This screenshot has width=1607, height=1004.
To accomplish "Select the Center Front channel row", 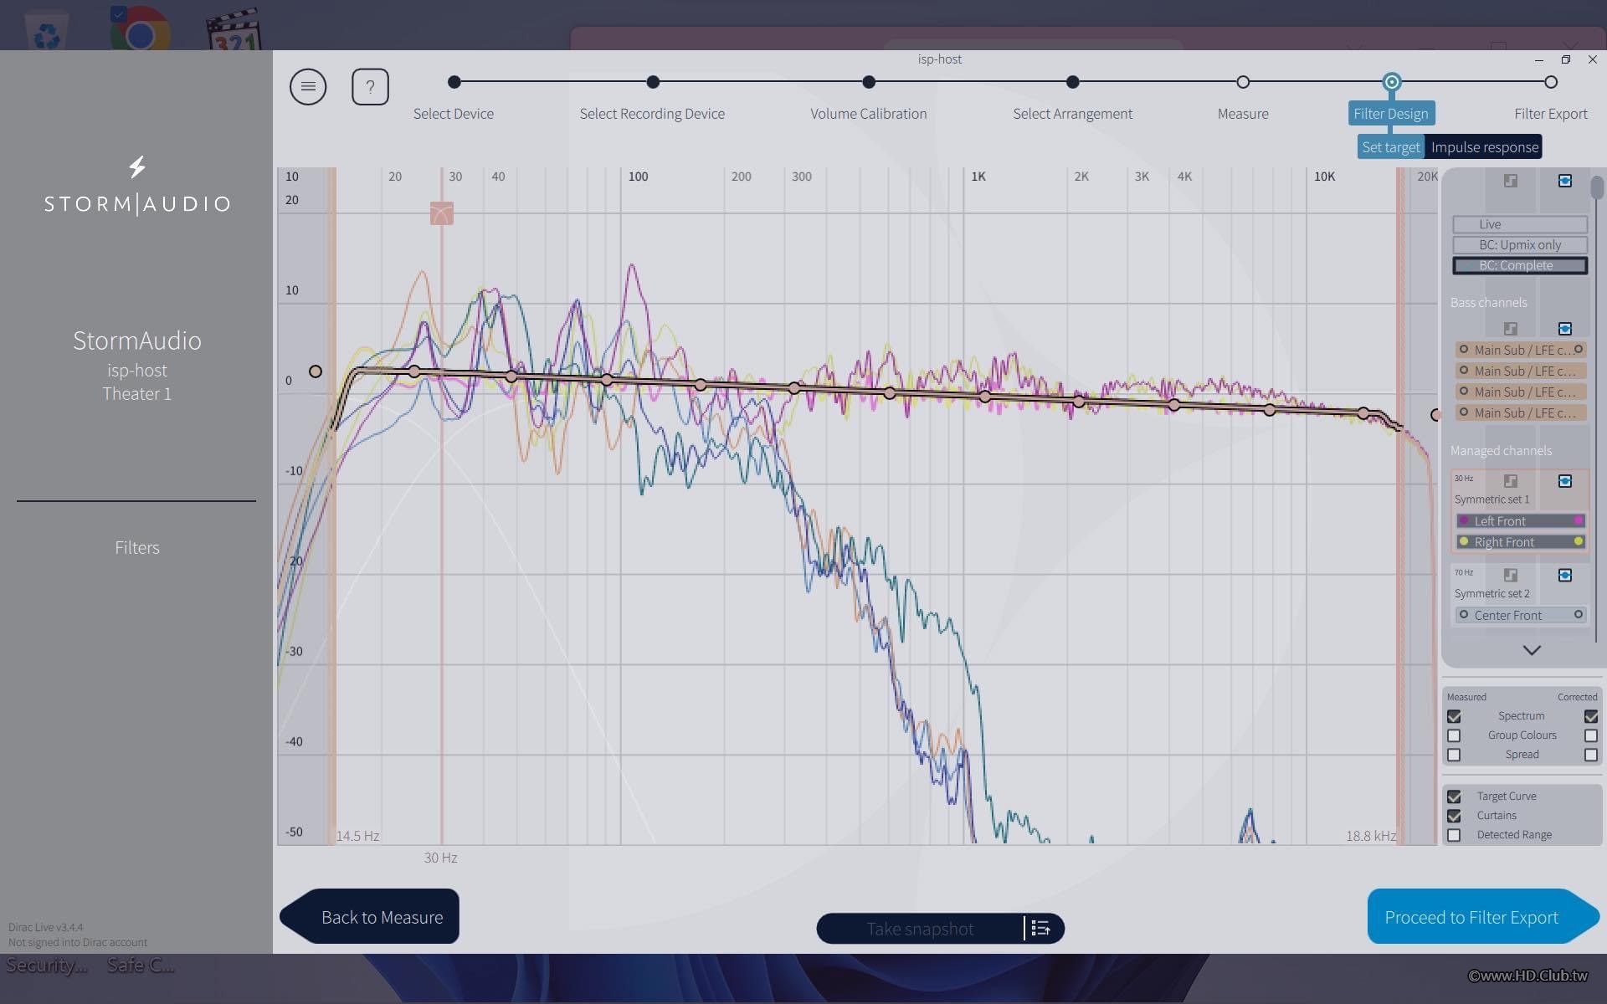I will pyautogui.click(x=1520, y=615).
